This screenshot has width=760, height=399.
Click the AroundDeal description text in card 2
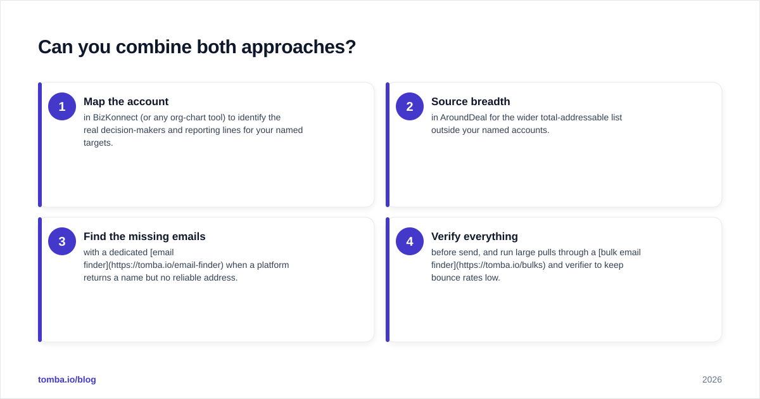pos(526,123)
